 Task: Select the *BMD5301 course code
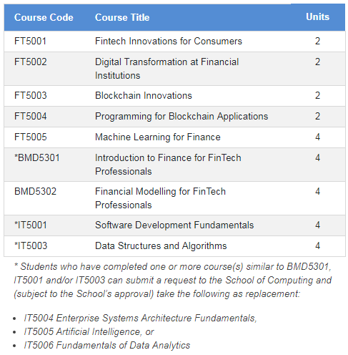point(37,157)
